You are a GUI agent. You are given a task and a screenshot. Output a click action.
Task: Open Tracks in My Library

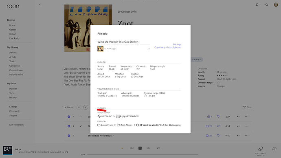(x=12, y=61)
